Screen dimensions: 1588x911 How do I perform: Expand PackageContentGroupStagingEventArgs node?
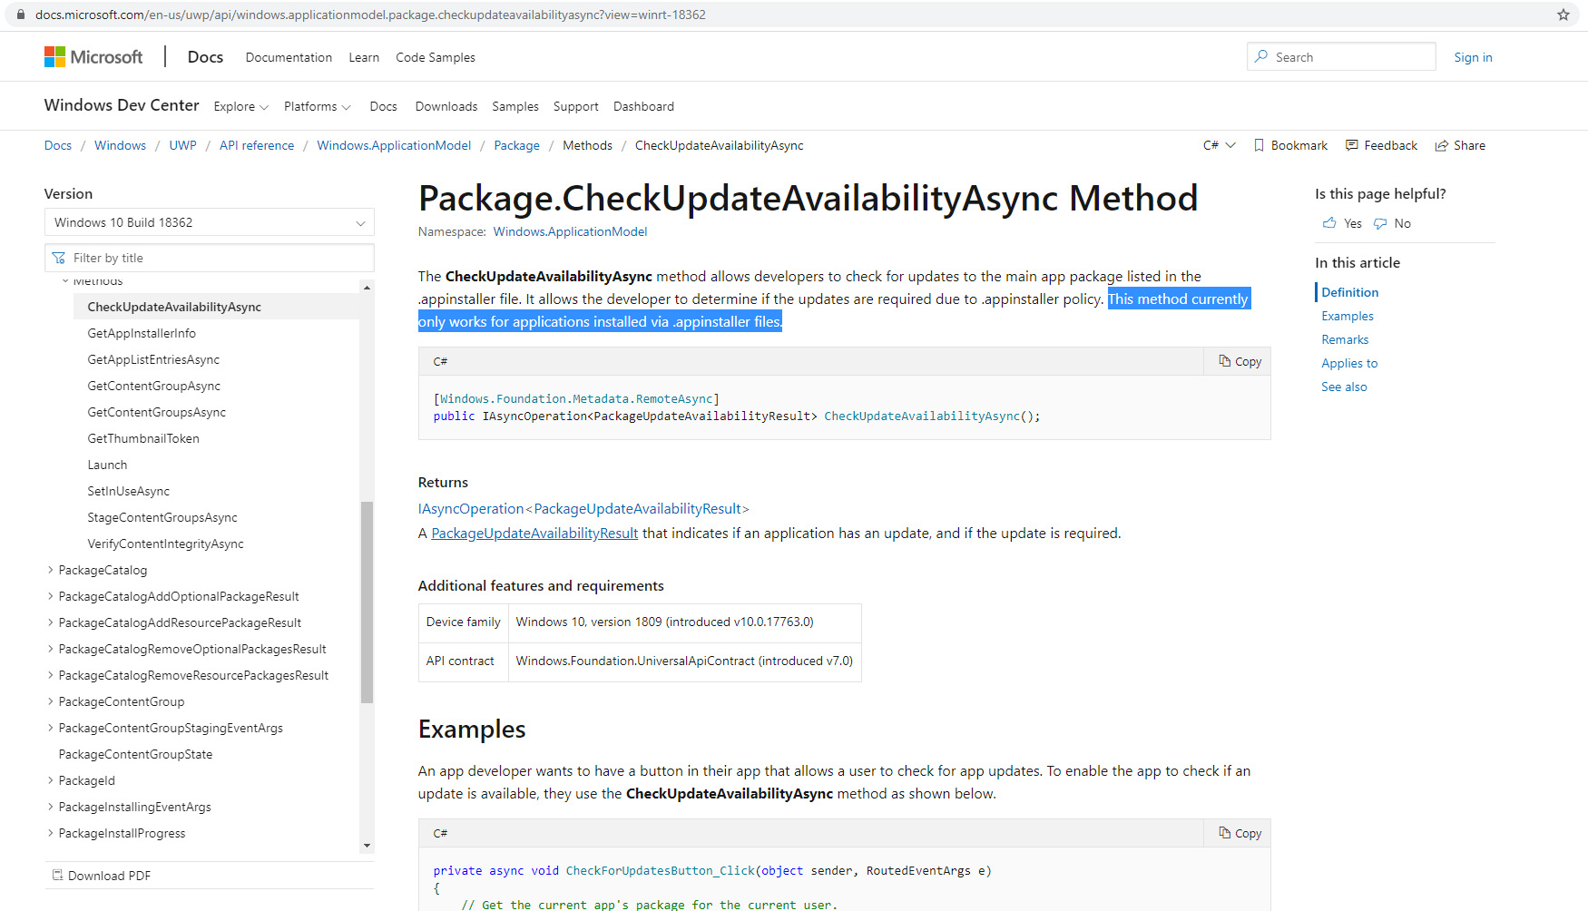[50, 728]
